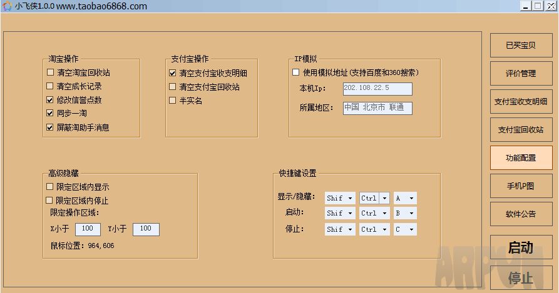Image resolution: width=559 pixels, height=293 pixels.
Task: View the 软件公告 page
Action: coord(521,214)
